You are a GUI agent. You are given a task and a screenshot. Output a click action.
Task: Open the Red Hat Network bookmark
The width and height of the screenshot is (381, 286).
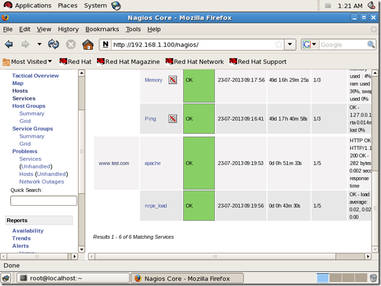(195, 61)
